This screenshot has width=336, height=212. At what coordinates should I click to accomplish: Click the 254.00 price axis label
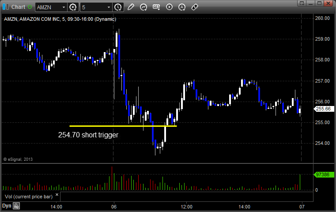click(x=322, y=143)
